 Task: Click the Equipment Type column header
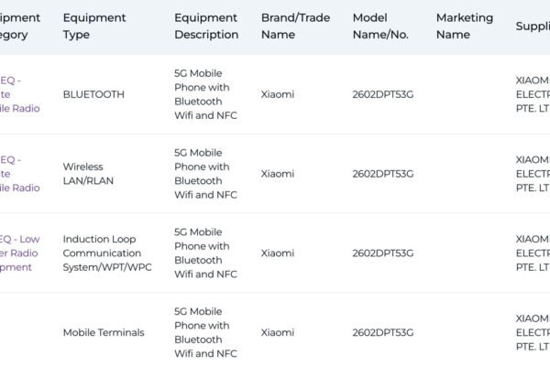(90, 26)
